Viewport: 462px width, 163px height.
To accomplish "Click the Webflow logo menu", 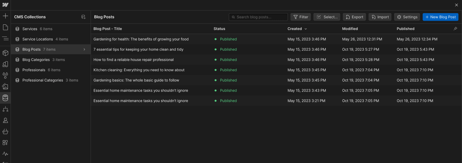I will [x=5, y=5].
